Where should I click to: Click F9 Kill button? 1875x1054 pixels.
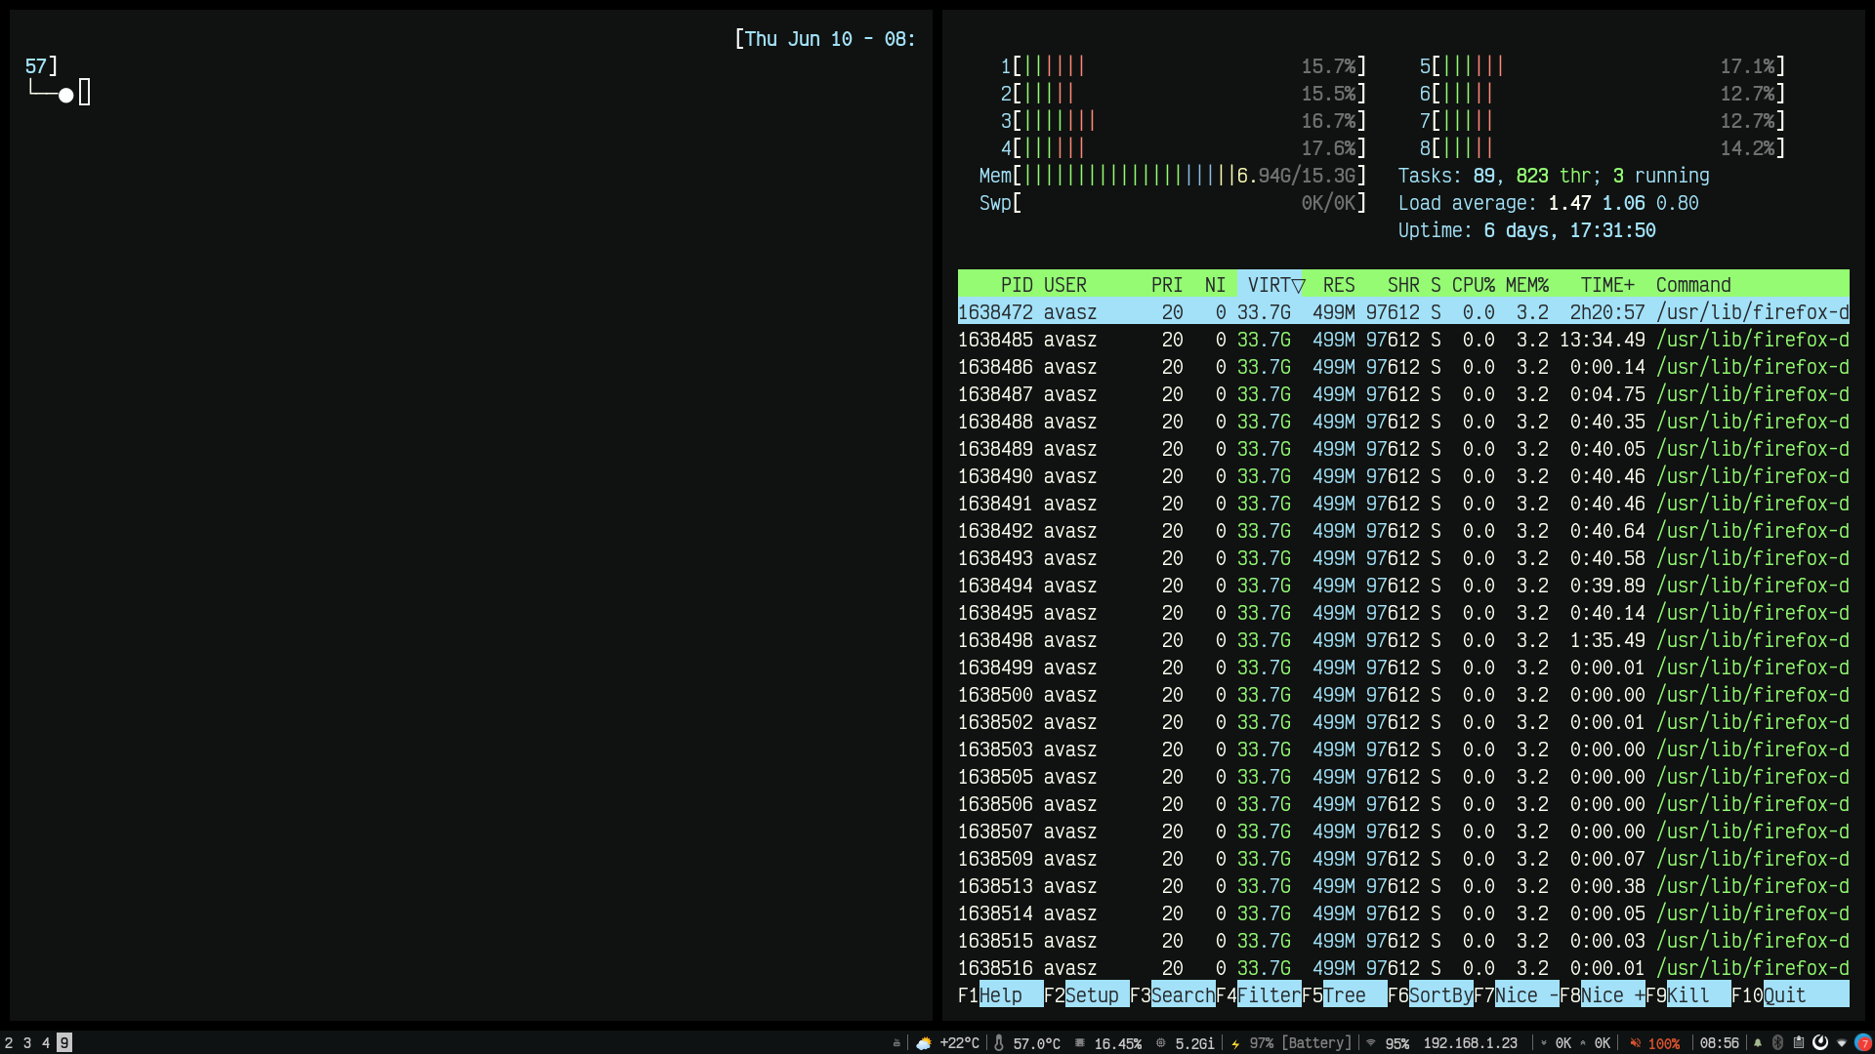(x=1688, y=994)
